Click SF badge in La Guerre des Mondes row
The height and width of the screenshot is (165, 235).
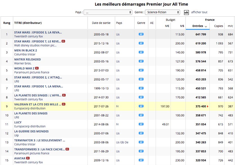click(x=141, y=133)
